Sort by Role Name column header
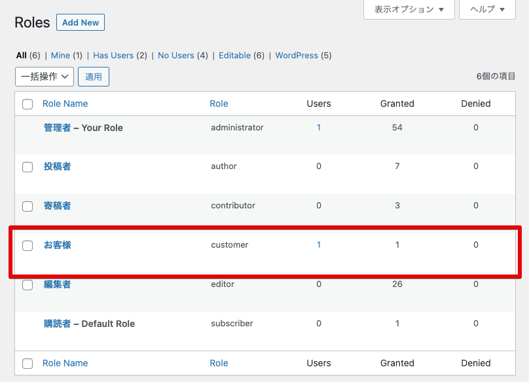The height and width of the screenshot is (382, 529). (x=65, y=104)
